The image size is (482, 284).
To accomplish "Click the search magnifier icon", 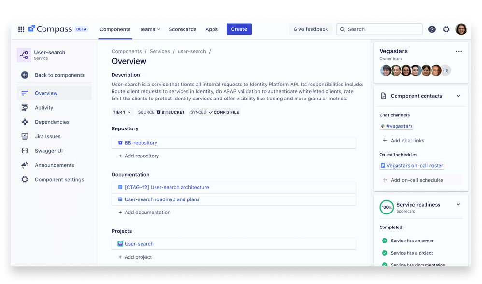I will (343, 29).
